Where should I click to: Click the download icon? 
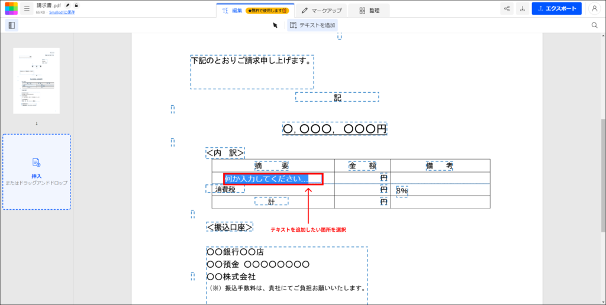522,8
